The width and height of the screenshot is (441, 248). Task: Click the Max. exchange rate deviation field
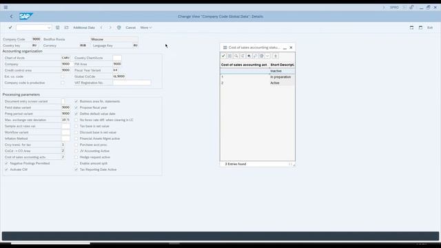pyautogui.click(x=64, y=120)
